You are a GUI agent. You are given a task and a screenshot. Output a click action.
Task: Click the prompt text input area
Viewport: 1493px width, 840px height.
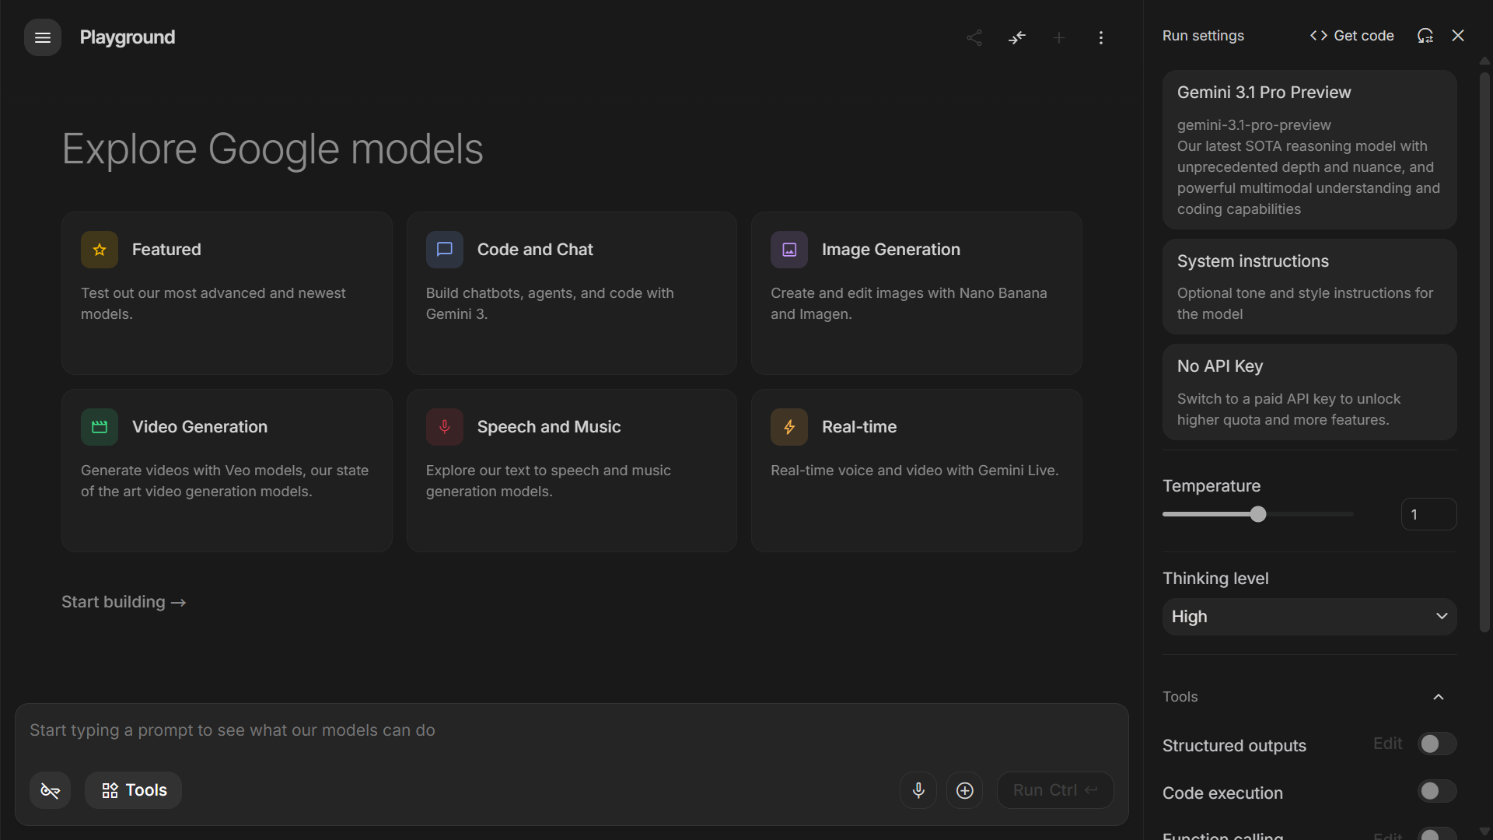click(572, 730)
